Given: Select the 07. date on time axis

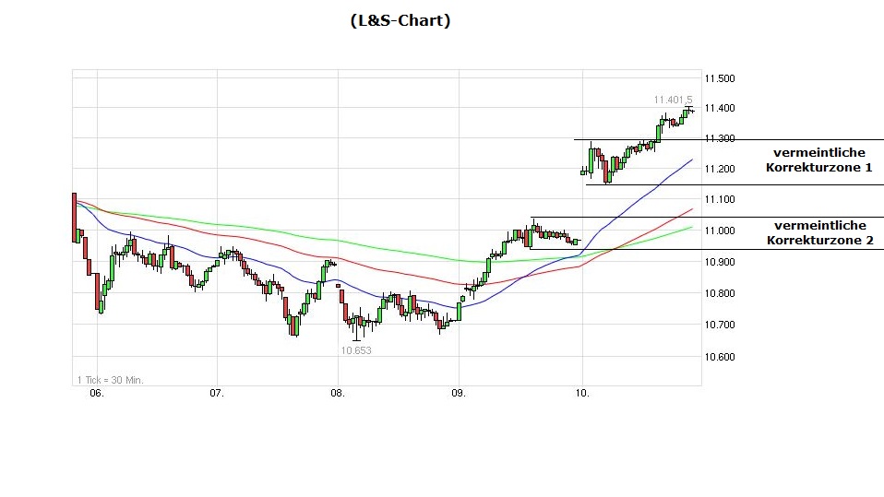Looking at the screenshot, I should point(217,393).
